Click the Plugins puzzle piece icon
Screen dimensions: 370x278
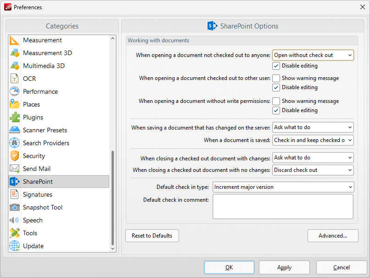[15, 117]
